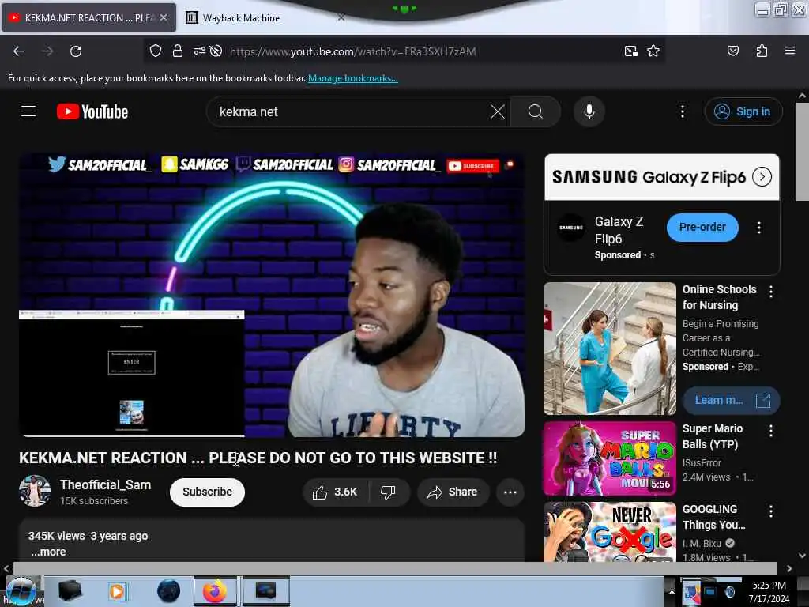Screen dimensions: 809x607
Task: Click the '15K subscribers' text
Action: (94, 500)
